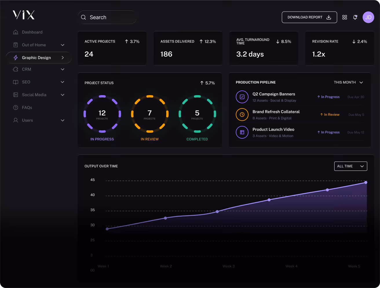Click the Users person icon
Viewport: 380px width, 288px height.
(16, 120)
